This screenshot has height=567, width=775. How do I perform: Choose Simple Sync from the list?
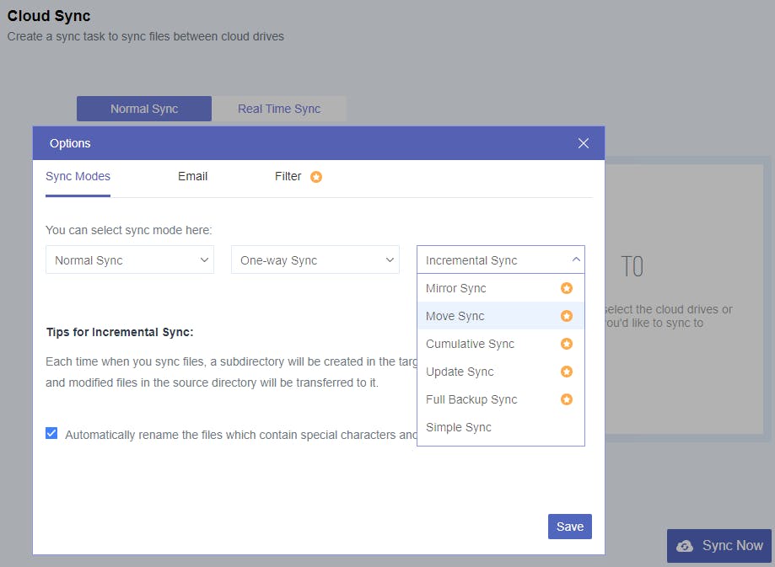[x=459, y=427]
